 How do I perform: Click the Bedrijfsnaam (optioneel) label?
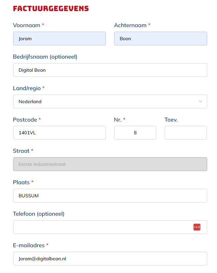tap(45, 57)
